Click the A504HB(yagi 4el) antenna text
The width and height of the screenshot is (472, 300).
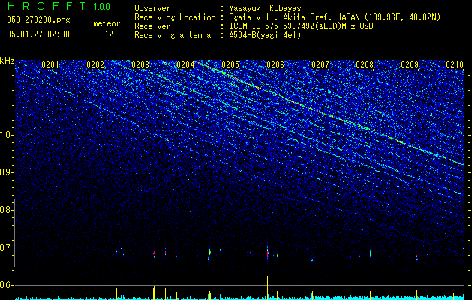click(265, 35)
